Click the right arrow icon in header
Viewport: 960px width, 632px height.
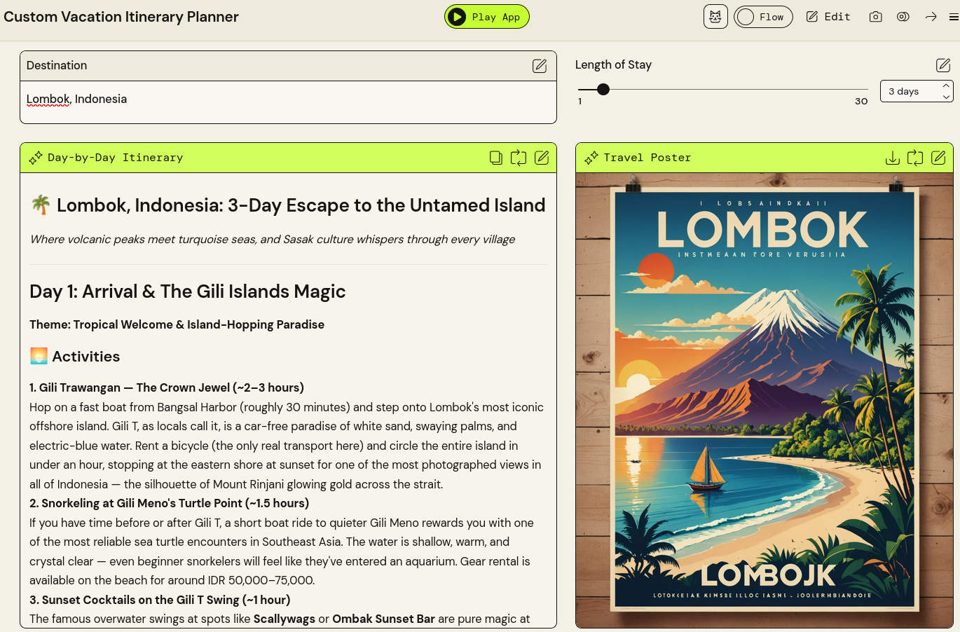931,17
